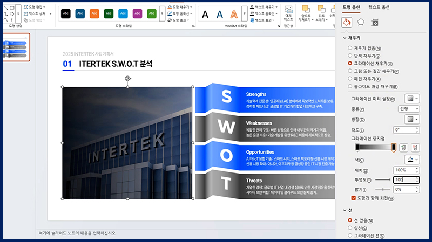The height and width of the screenshot is (242, 432).
Task: Select the right arrow shape
Action: coord(12,14)
